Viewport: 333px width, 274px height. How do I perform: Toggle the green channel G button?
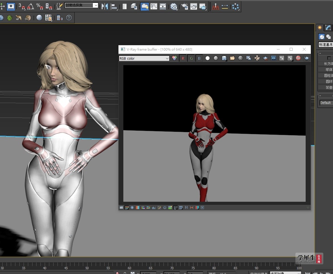click(191, 58)
